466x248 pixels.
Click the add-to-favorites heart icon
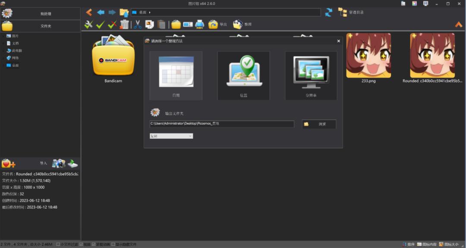8,163
